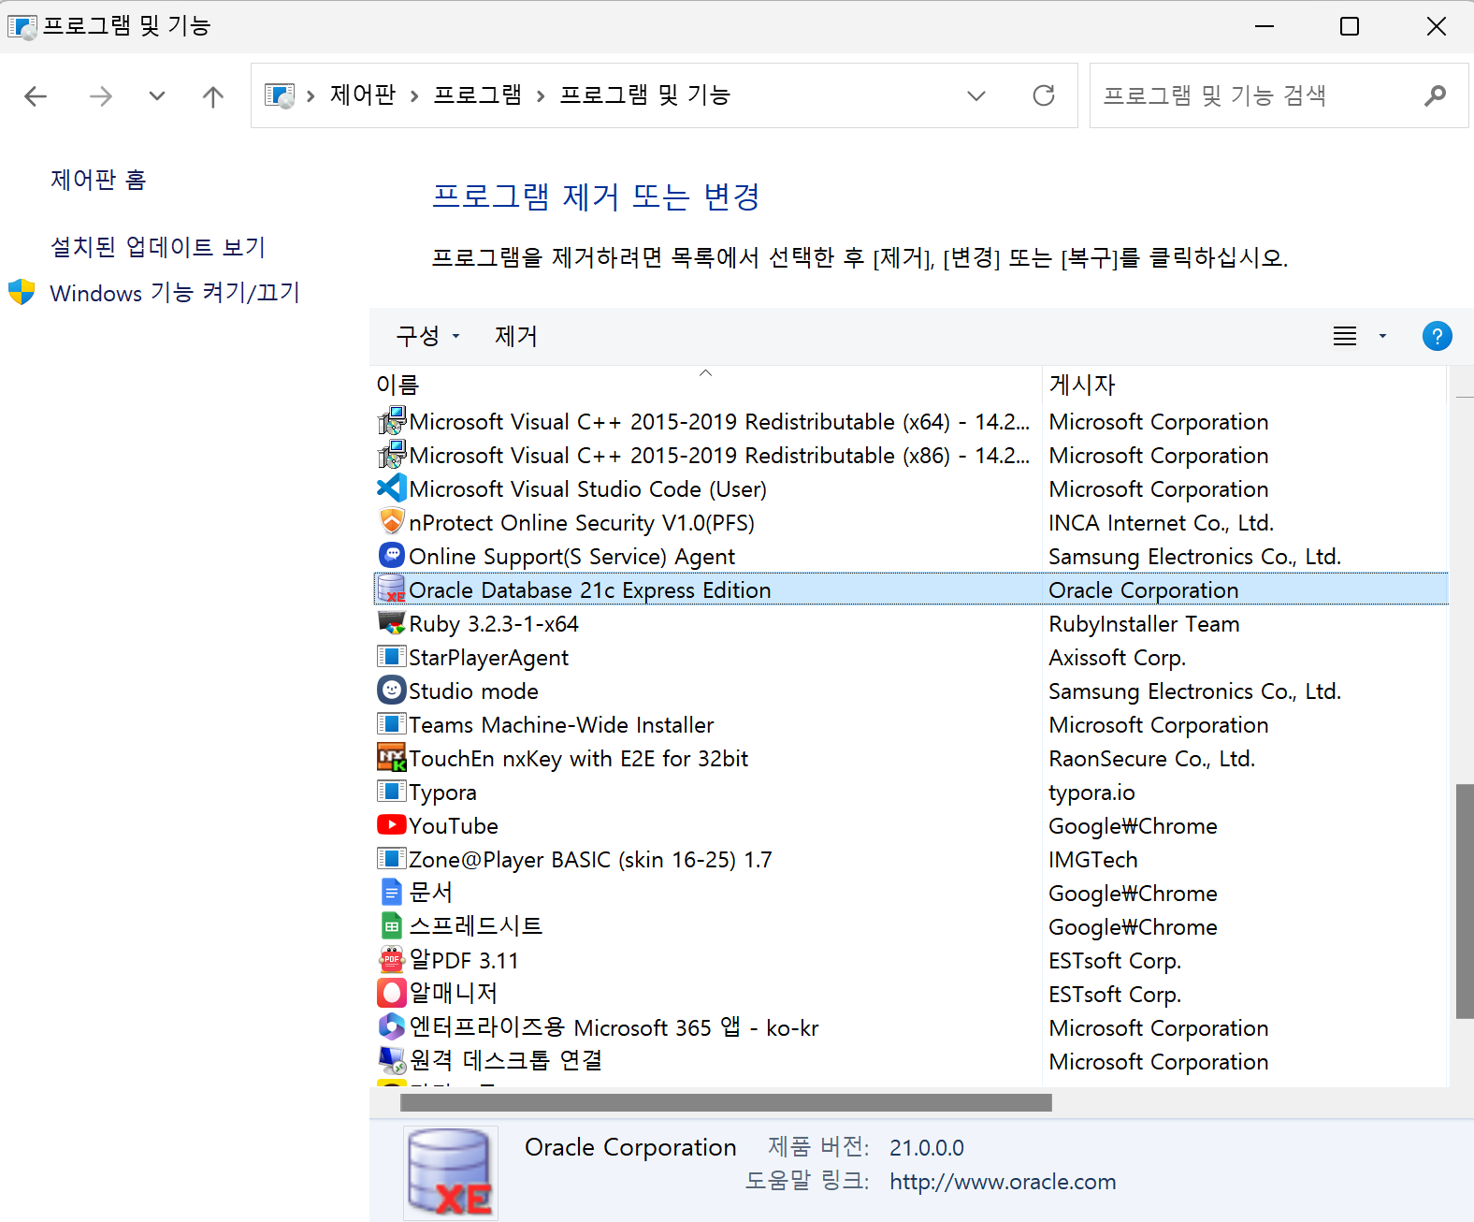1474x1222 pixels.
Task: Open help with the question mark icon
Action: point(1437,336)
